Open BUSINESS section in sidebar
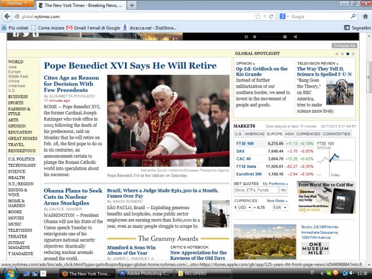The width and height of the screenshot is (372, 279). (x=18, y=97)
